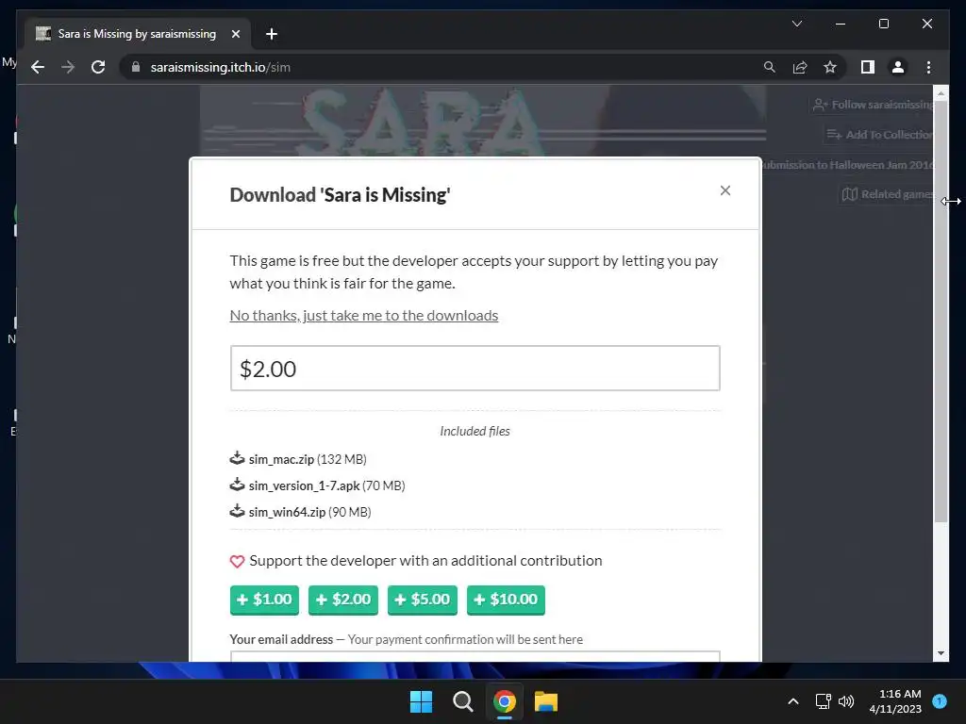Viewport: 966px width, 724px height.
Task: Select the sim_mac.zip file name
Action: 281,459
